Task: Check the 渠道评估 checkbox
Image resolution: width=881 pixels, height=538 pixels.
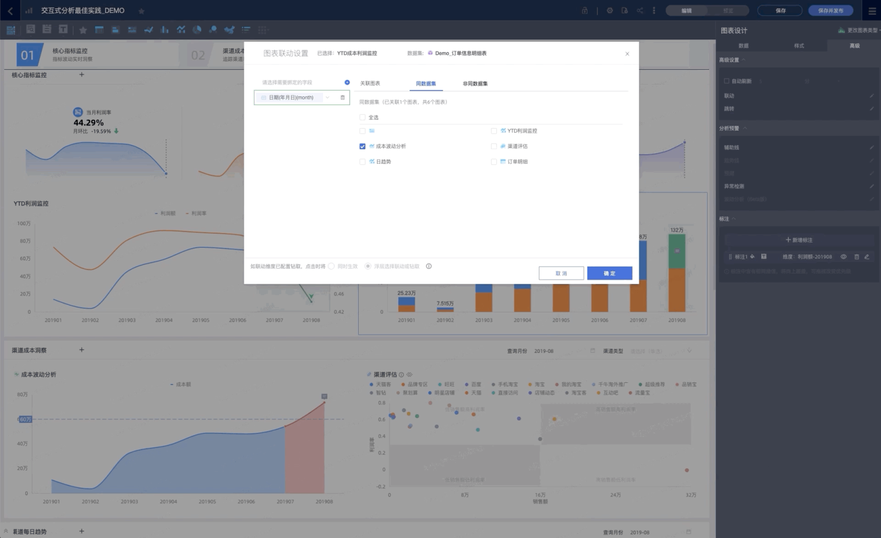Action: (494, 146)
